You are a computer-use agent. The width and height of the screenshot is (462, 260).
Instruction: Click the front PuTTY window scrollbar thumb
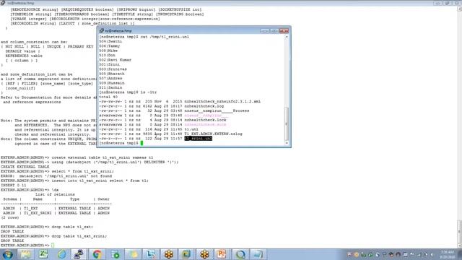287,123
